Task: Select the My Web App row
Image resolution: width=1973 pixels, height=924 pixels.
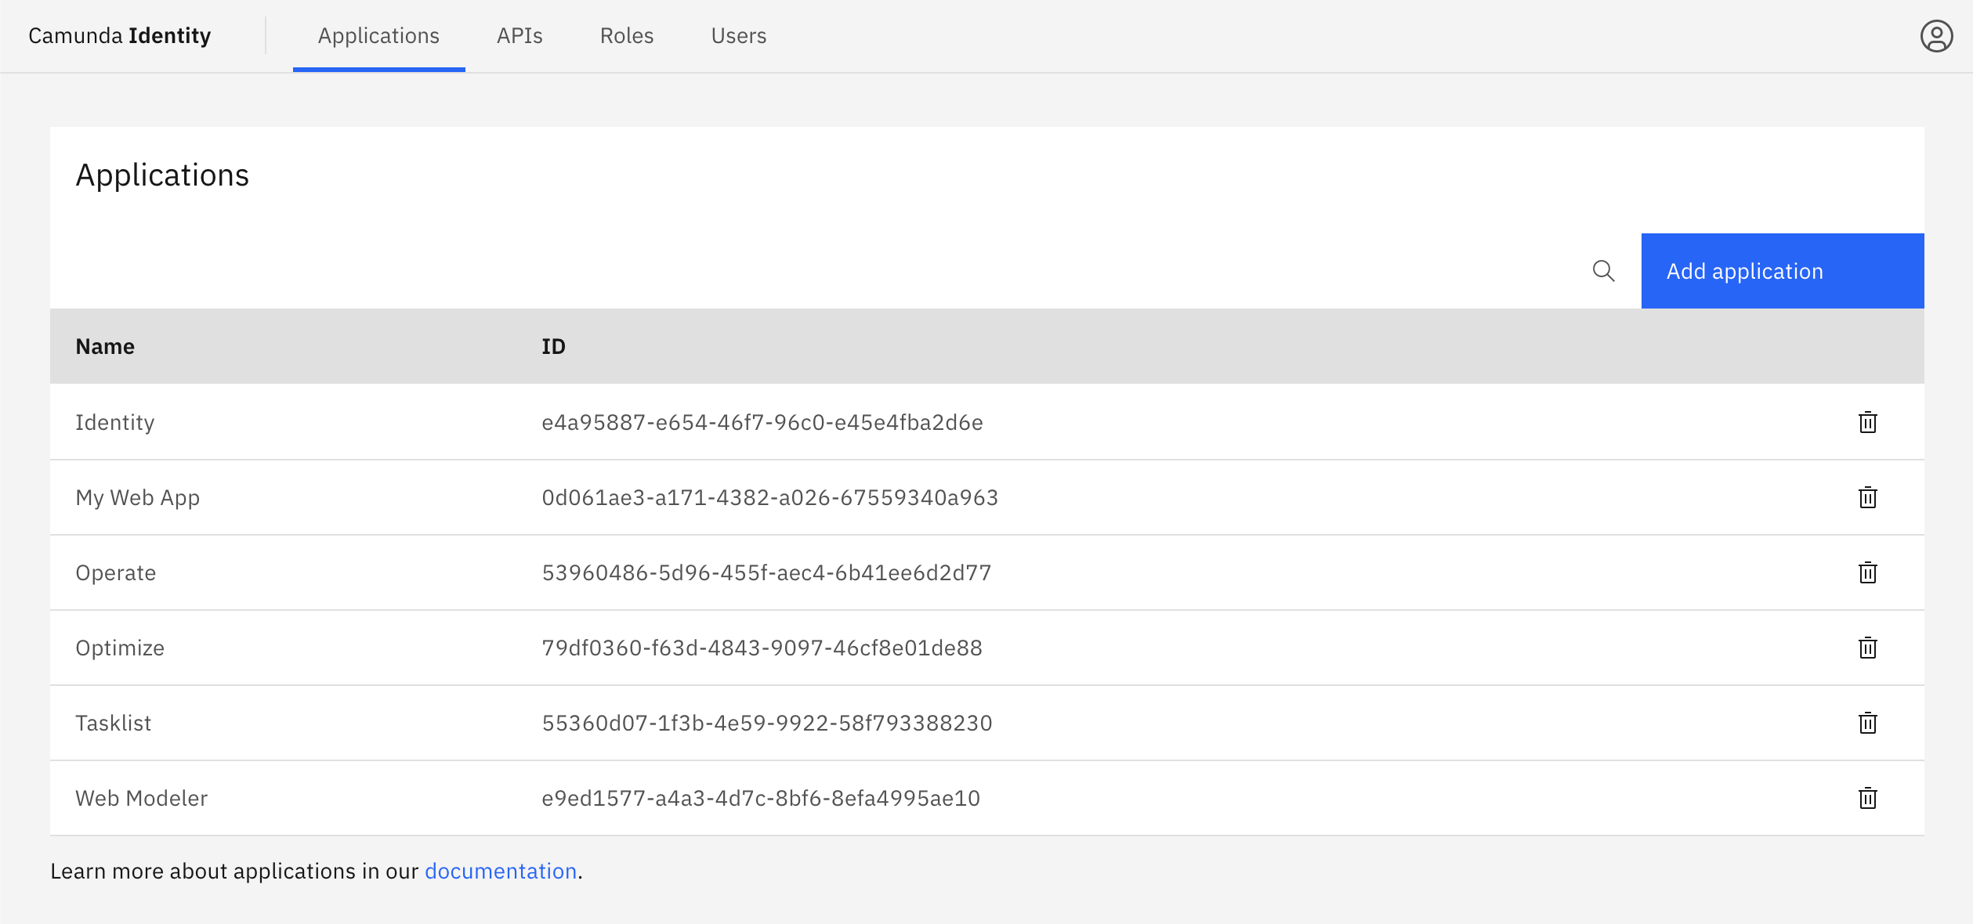Action: click(138, 497)
